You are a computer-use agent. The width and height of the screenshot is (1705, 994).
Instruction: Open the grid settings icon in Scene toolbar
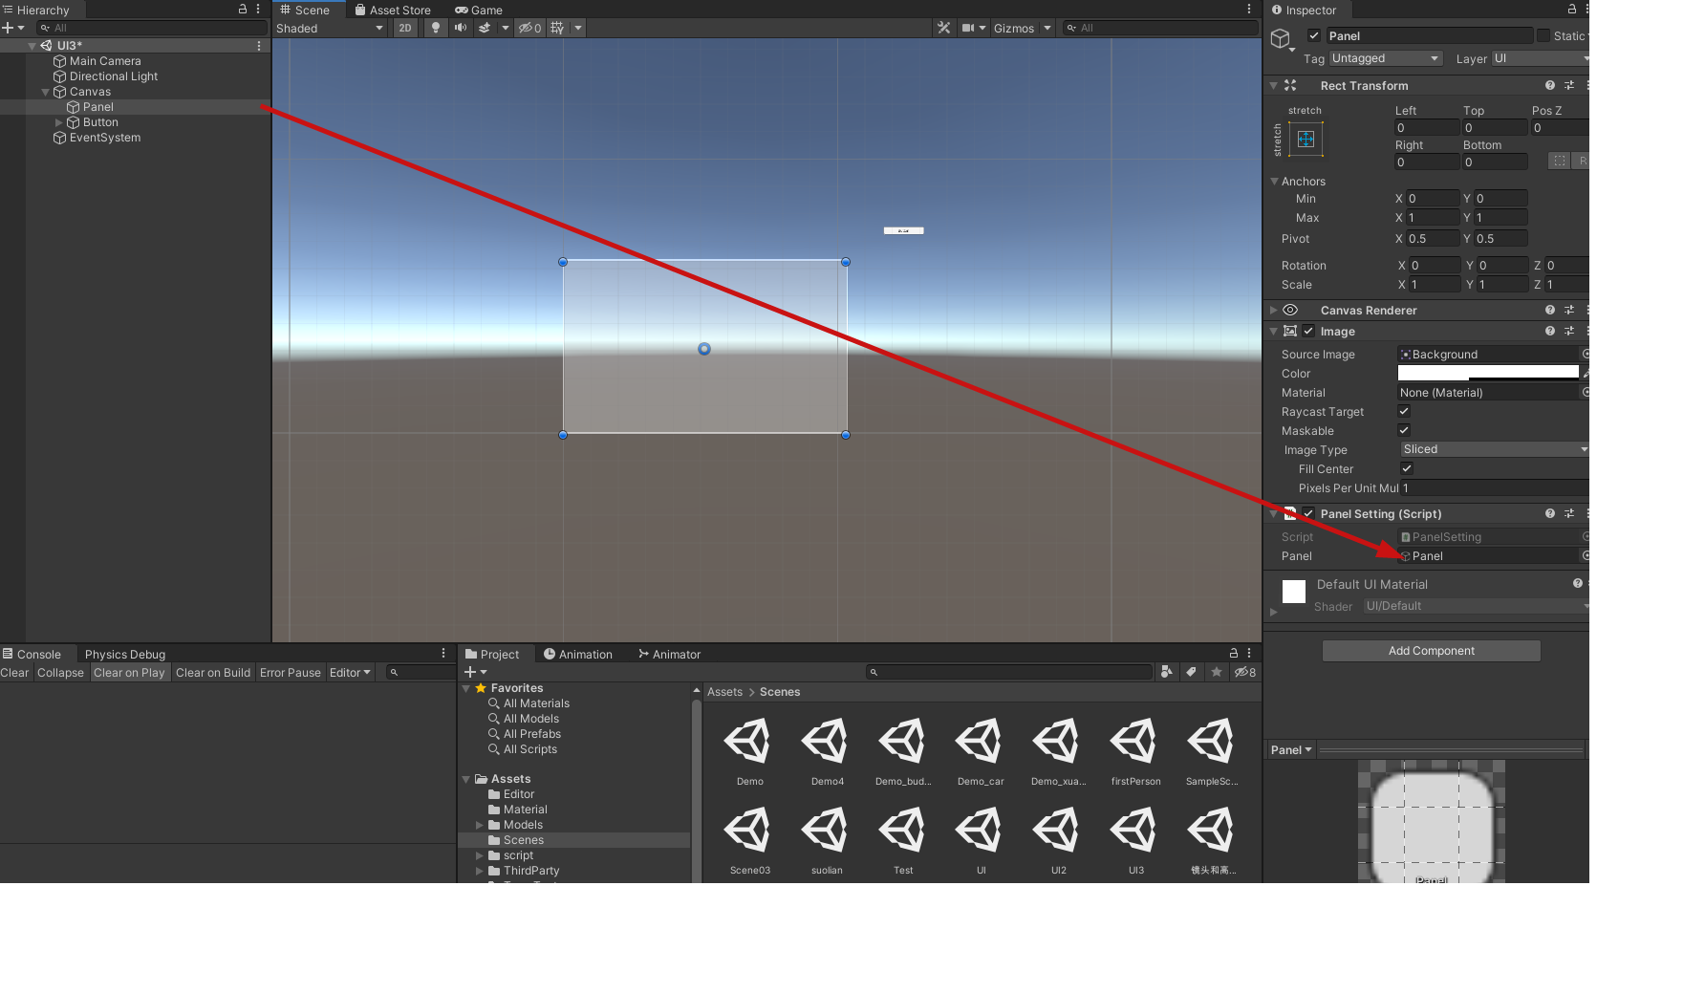pos(556,28)
